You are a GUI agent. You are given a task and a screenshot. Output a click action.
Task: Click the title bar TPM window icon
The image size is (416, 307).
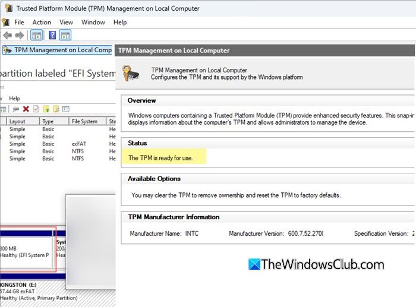tap(8, 8)
